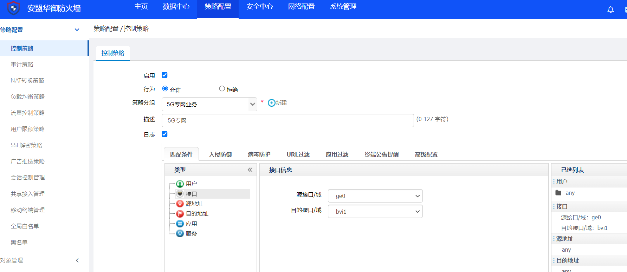Collapse the 类型 panel with double chevron
This screenshot has width=627, height=272.
[x=250, y=170]
